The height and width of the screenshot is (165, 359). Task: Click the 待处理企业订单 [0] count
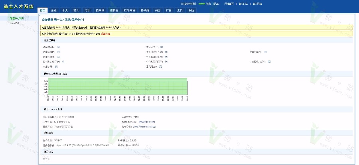point(63,61)
